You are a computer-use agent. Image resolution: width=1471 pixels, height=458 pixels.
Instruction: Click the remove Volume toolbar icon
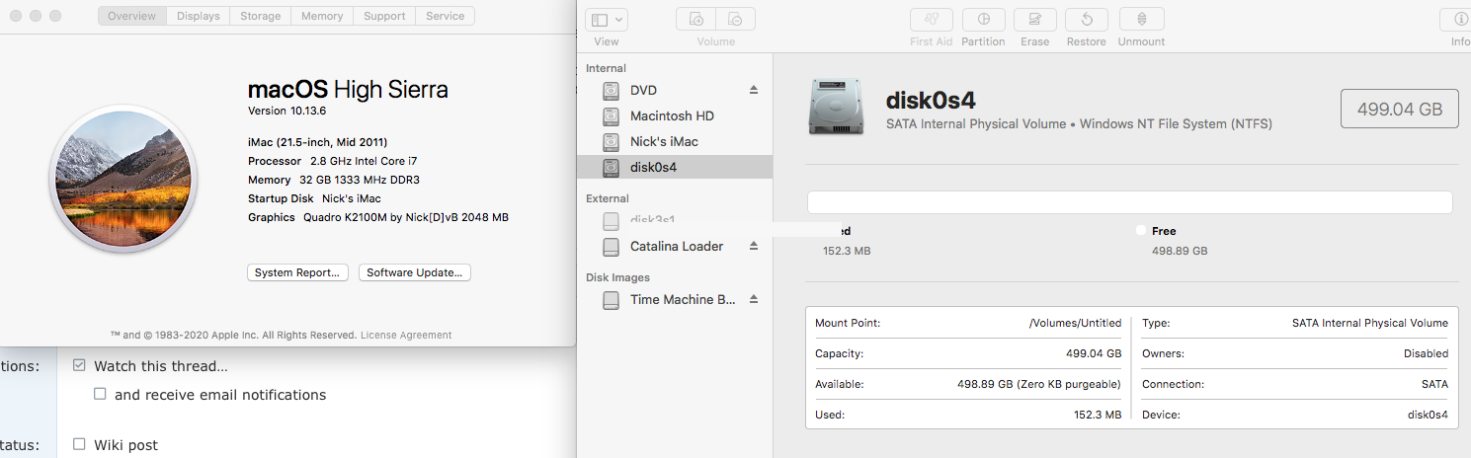(736, 19)
